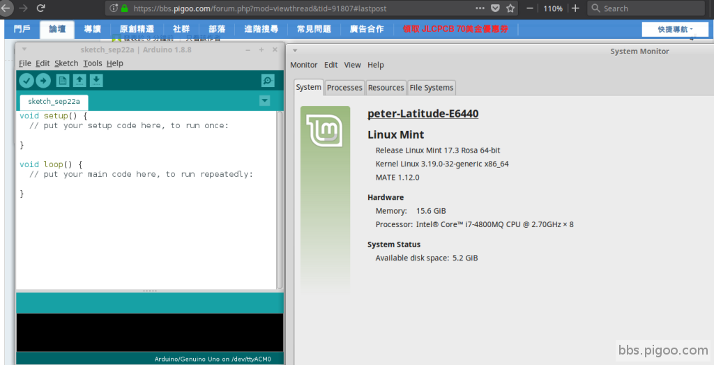Open the System Monitor View menu

[352, 65]
